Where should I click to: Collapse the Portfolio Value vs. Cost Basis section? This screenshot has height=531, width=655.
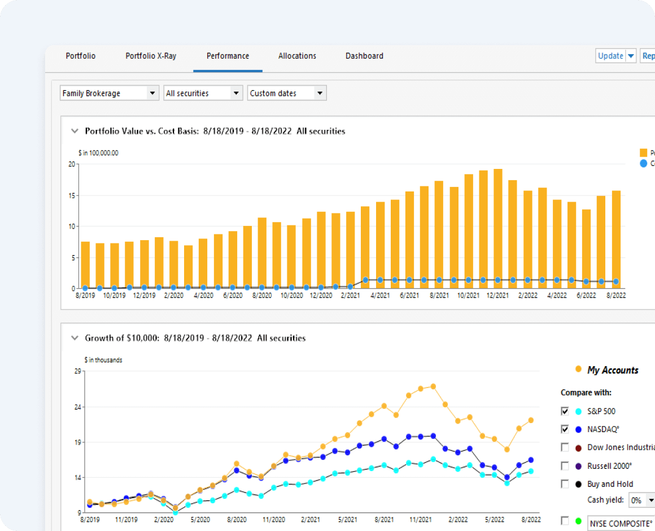[74, 130]
